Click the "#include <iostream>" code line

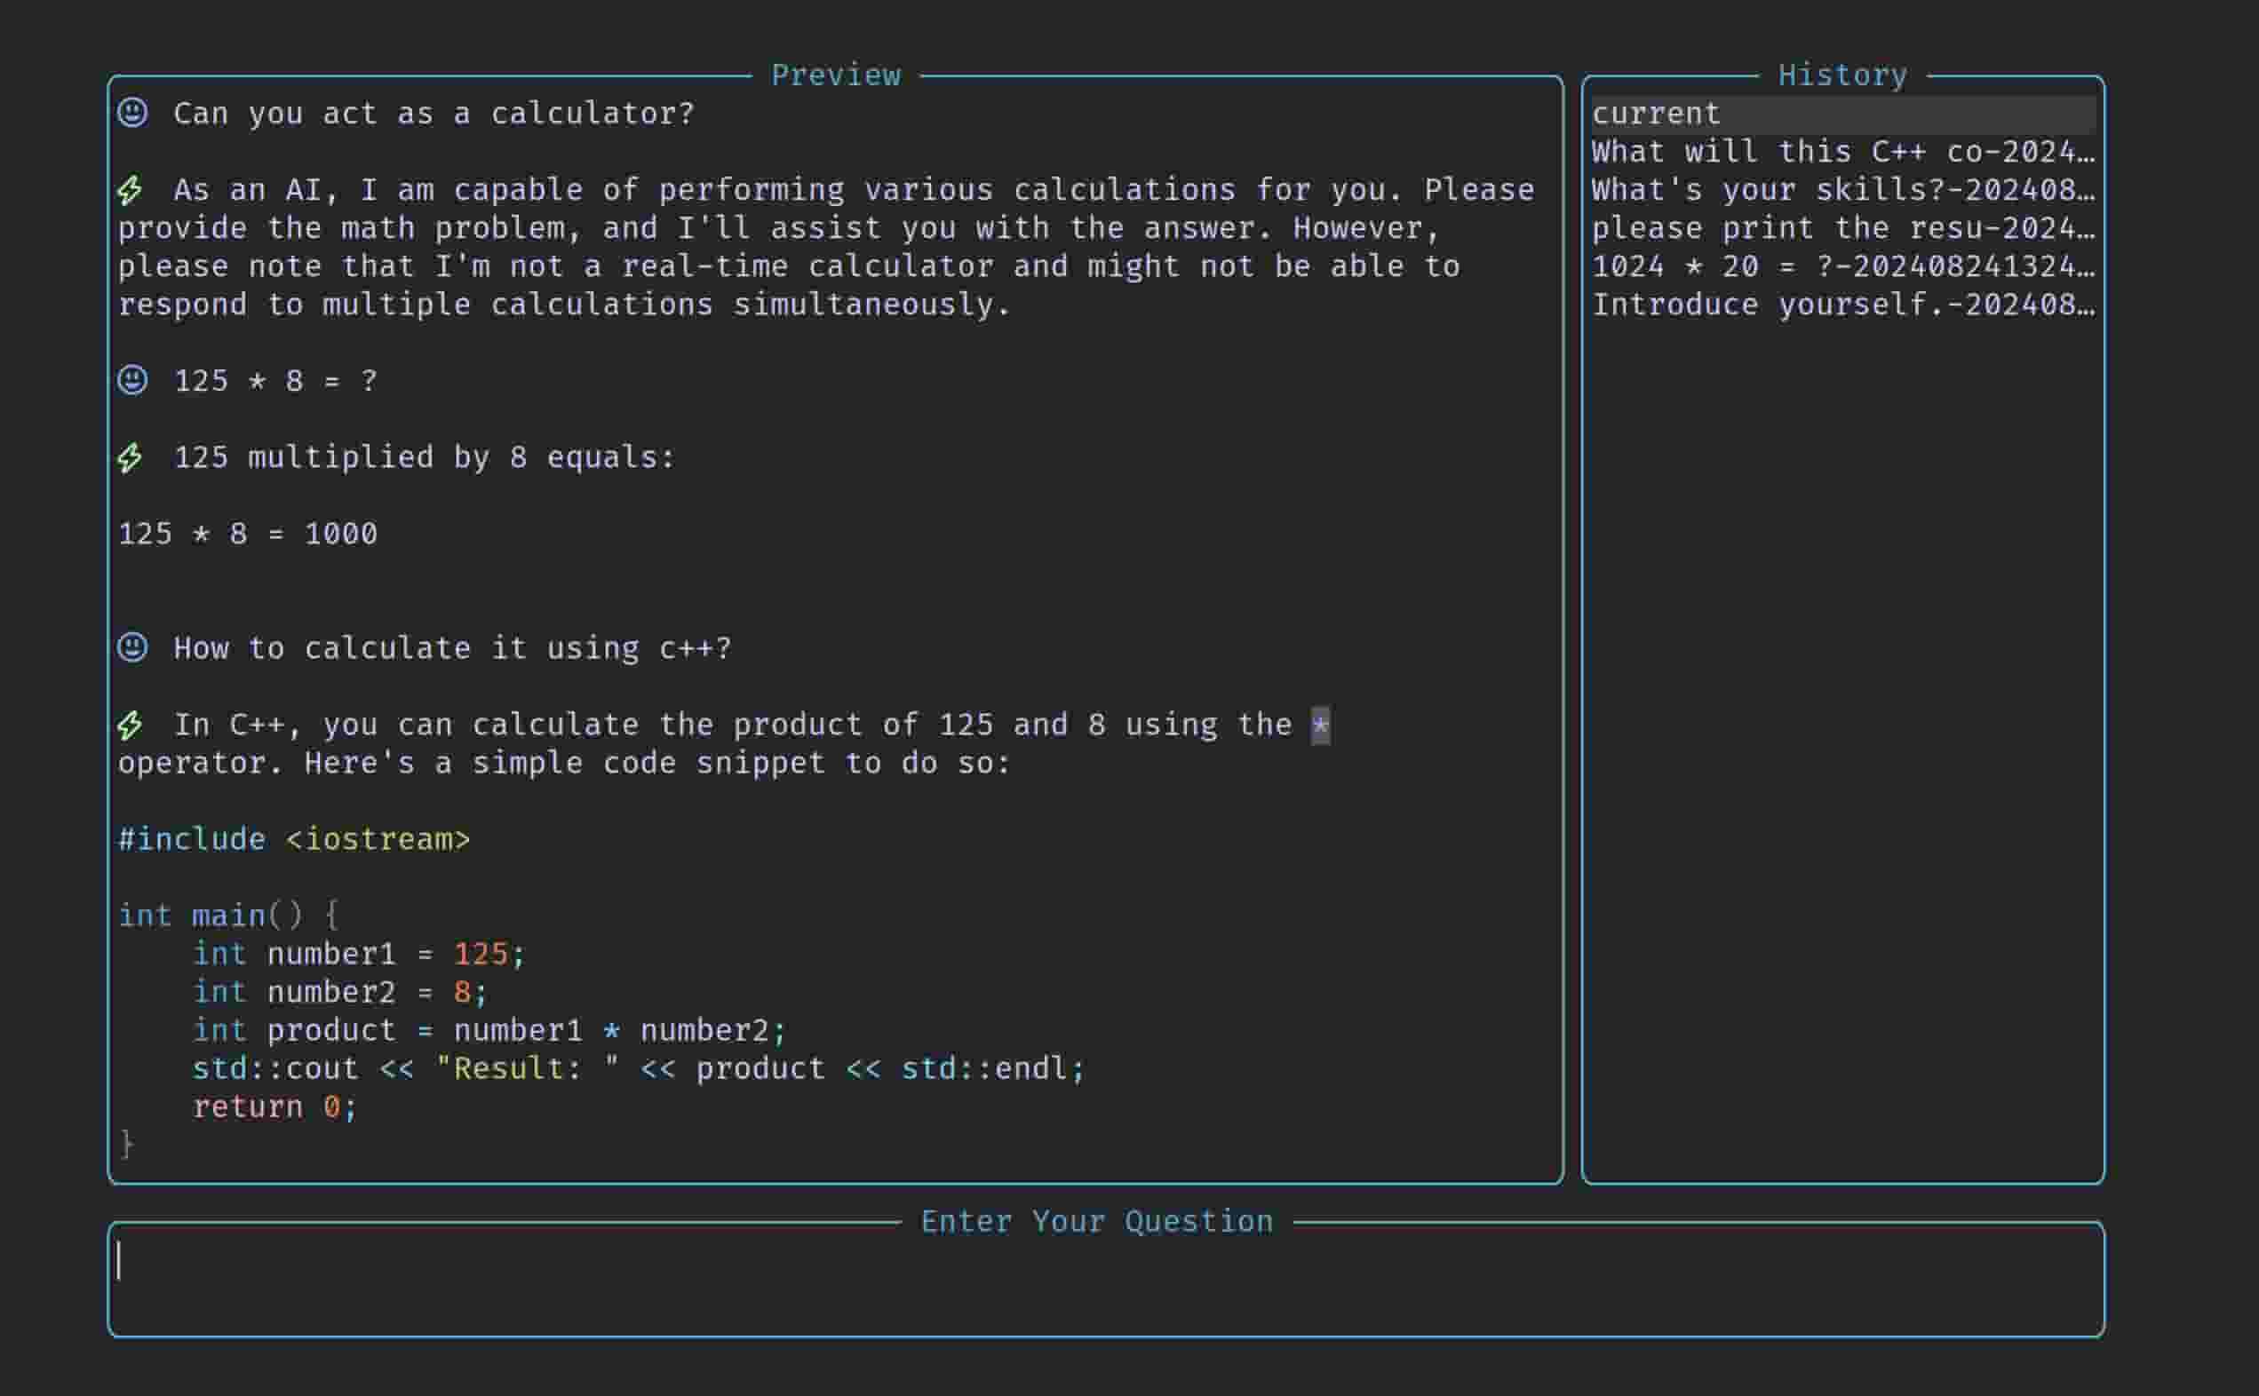pyautogui.click(x=295, y=839)
